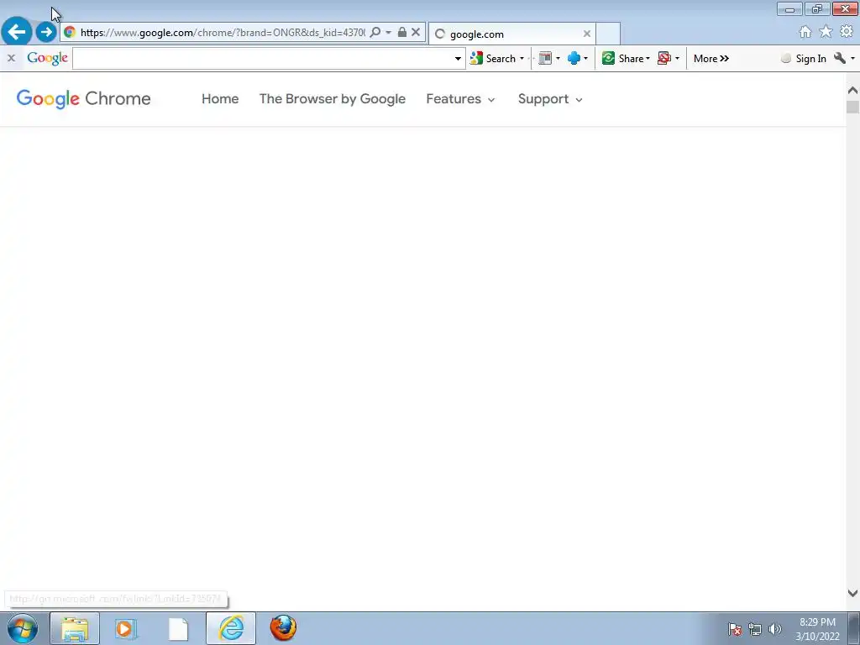Click the Google Chrome page logo
The height and width of the screenshot is (645, 860).
[83, 99]
